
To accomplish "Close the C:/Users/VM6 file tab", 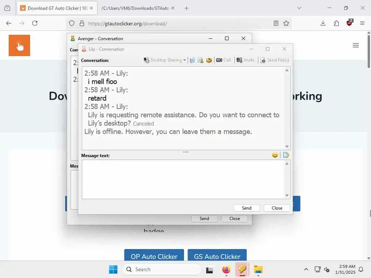I will coord(173,8).
